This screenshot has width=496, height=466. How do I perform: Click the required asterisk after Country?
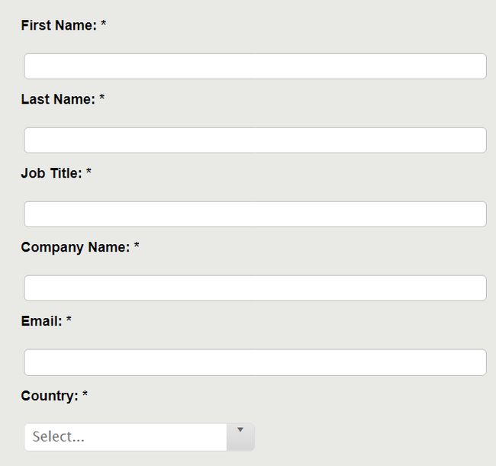point(85,395)
